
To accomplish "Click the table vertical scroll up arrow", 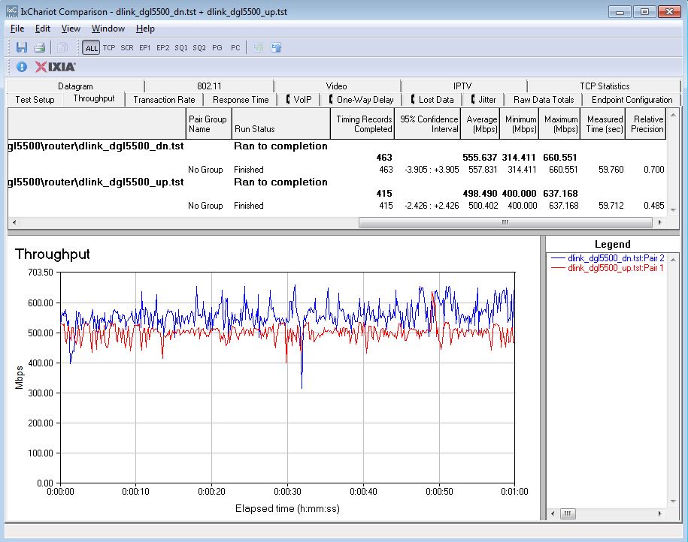I will [673, 115].
